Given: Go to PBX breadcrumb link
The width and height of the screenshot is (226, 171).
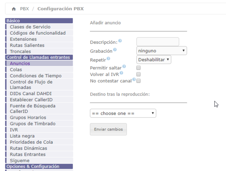Looking at the screenshot, I should coord(24,9).
